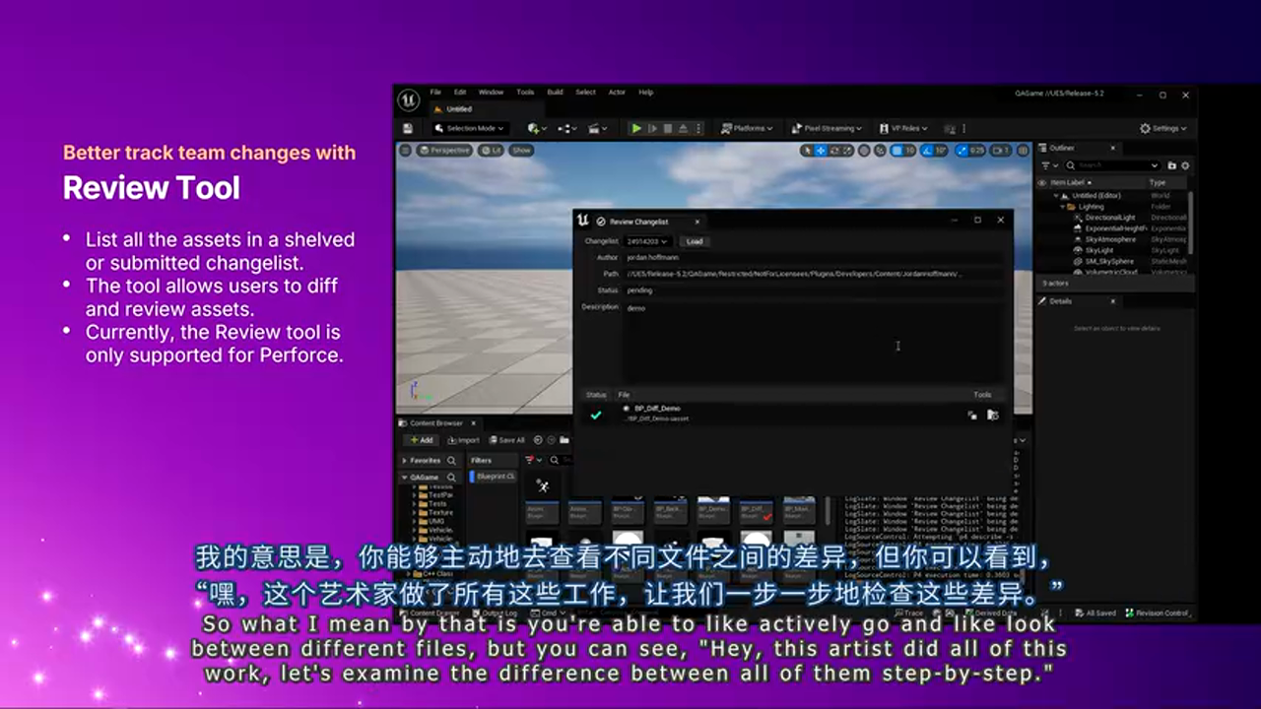Select the translate gizmo icon in viewport
The height and width of the screenshot is (709, 1261).
[x=821, y=151]
